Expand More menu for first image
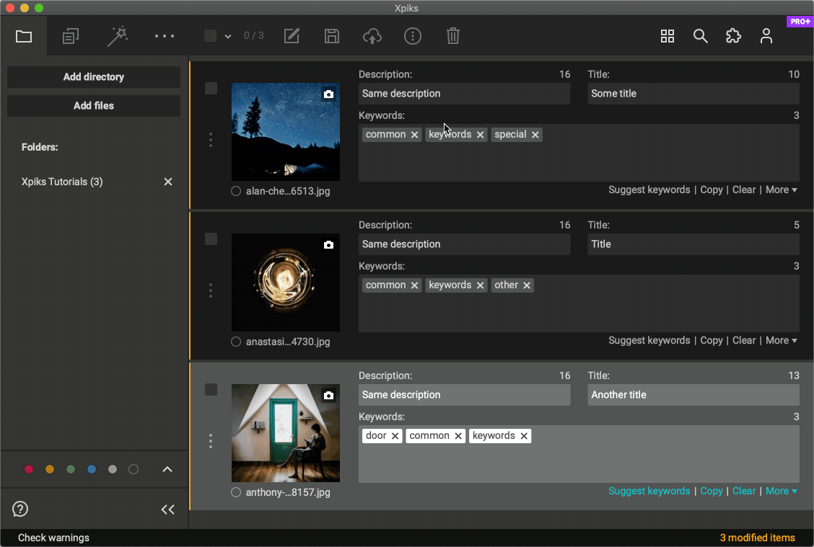The image size is (814, 547). (x=781, y=190)
